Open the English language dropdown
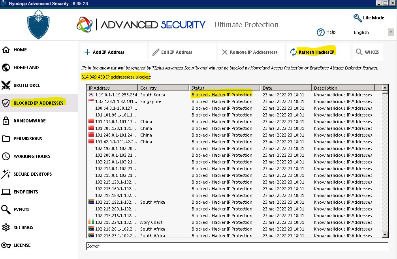 (391, 32)
